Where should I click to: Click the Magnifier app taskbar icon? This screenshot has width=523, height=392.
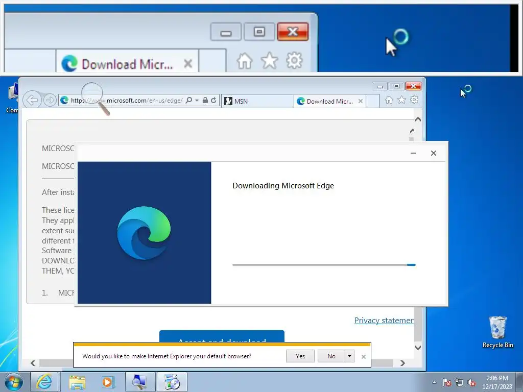(140, 382)
